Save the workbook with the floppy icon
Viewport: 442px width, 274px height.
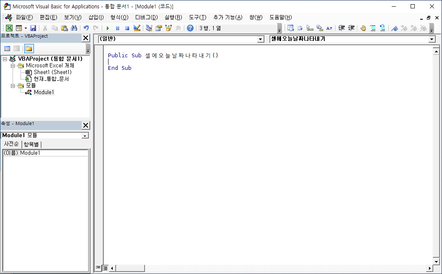tap(33, 28)
